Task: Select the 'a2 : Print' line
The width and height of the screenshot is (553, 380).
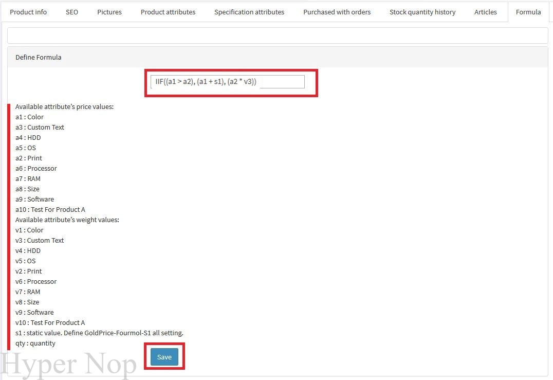Action: pos(29,158)
